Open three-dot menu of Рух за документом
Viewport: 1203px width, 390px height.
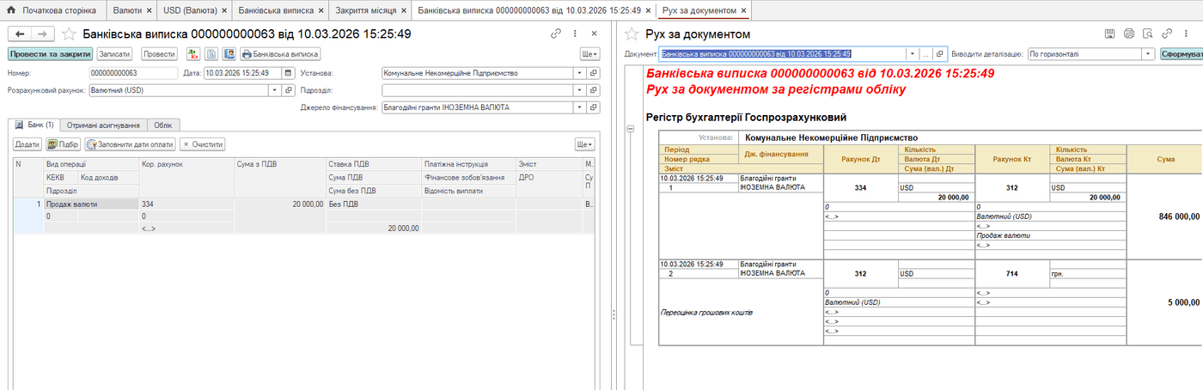click(1184, 34)
